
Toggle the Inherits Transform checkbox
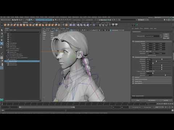[147, 55]
